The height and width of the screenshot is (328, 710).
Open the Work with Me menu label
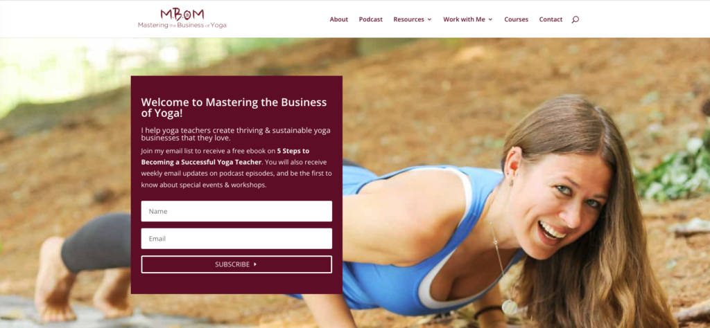click(x=464, y=19)
